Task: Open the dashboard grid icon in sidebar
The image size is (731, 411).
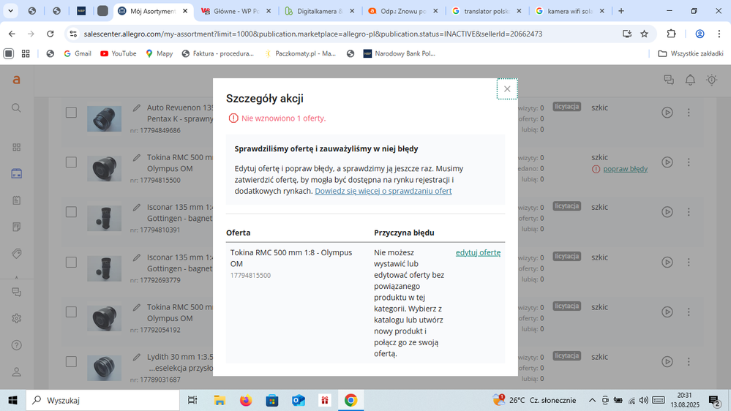Action: tap(16, 147)
